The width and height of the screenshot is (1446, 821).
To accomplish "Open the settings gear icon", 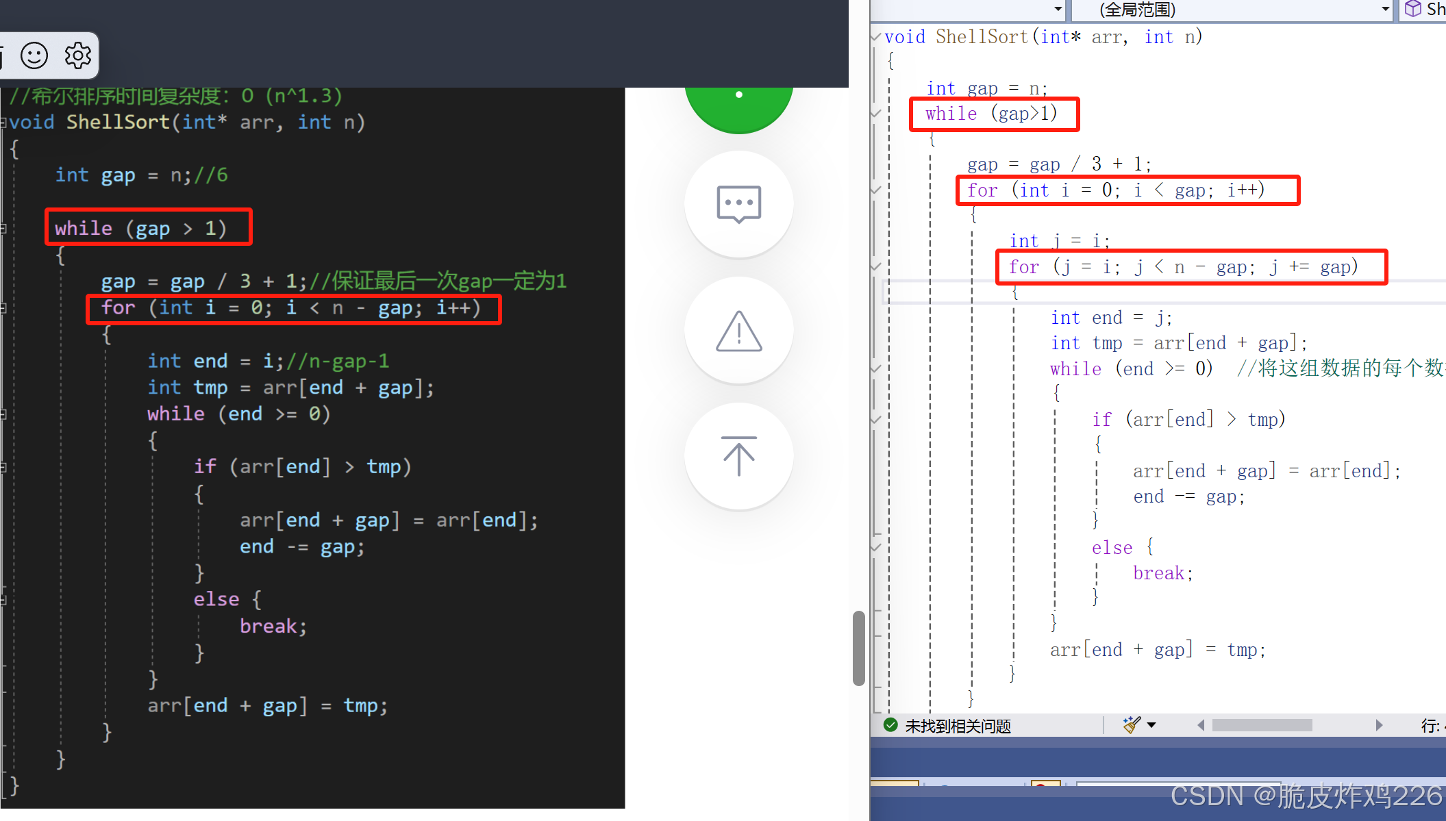I will point(77,55).
